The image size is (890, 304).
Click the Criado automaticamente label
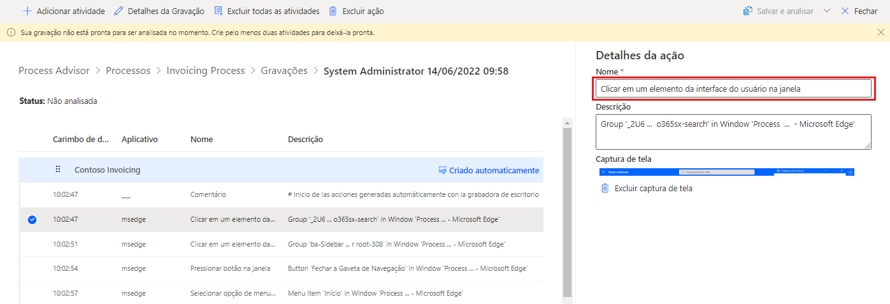coord(494,170)
